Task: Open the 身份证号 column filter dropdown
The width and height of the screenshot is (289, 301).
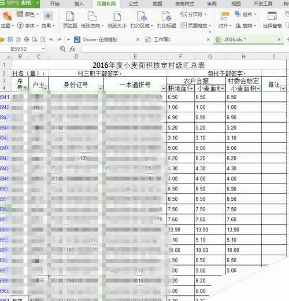Action: pyautogui.click(x=101, y=89)
